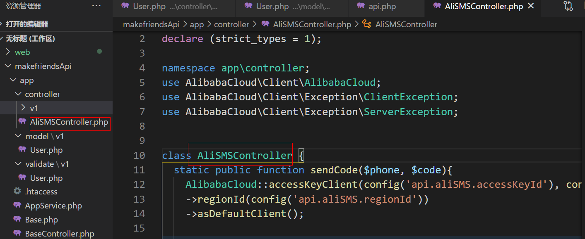The image size is (585, 239).
Task: Click the PHP icon beside Base.php
Action: (x=17, y=220)
